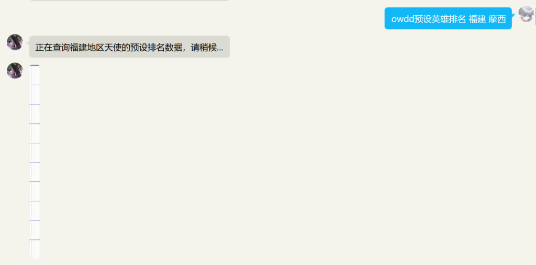This screenshot has height=265, width=536.
Task: Open the tall ranking image thumbnail
Action: (x=35, y=161)
